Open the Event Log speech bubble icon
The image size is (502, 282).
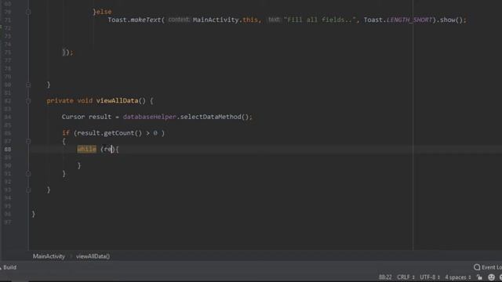(x=477, y=267)
